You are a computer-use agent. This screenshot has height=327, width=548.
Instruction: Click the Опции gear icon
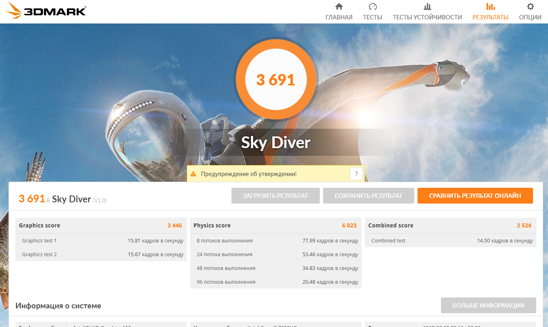pyautogui.click(x=530, y=6)
